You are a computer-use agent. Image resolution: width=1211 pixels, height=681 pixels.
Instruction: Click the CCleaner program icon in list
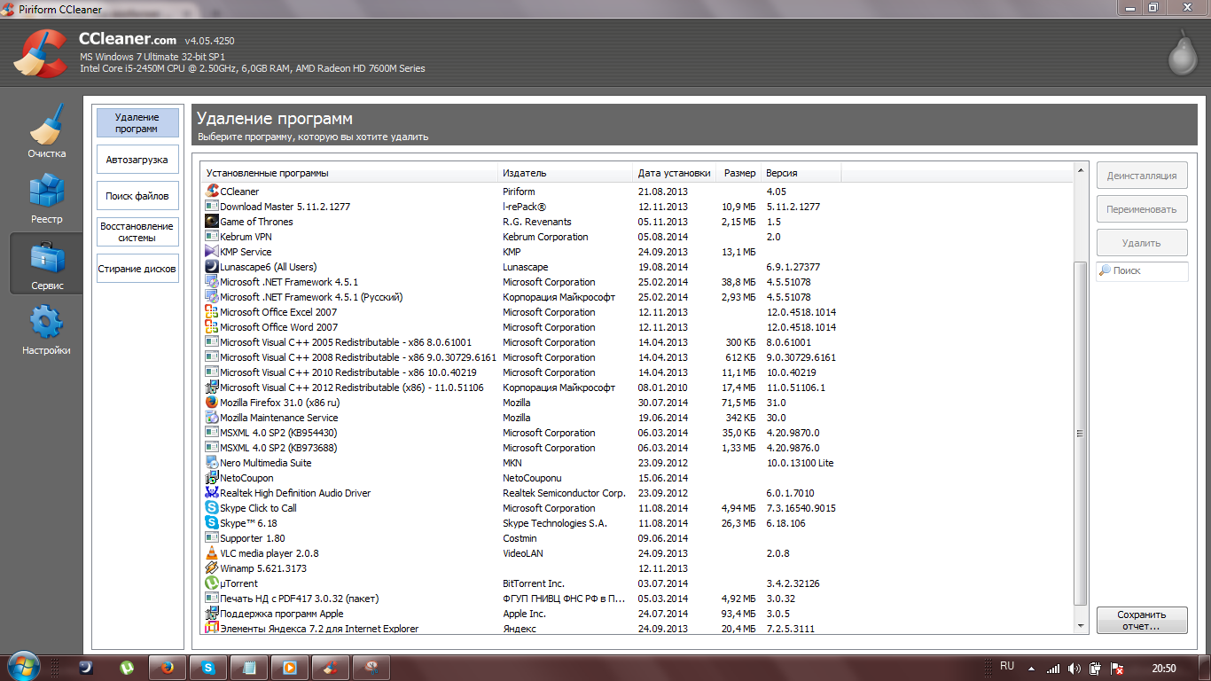coord(212,192)
